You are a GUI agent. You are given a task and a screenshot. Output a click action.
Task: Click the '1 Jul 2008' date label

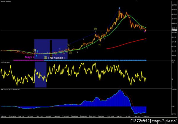pyautogui.click(x=101, y=116)
